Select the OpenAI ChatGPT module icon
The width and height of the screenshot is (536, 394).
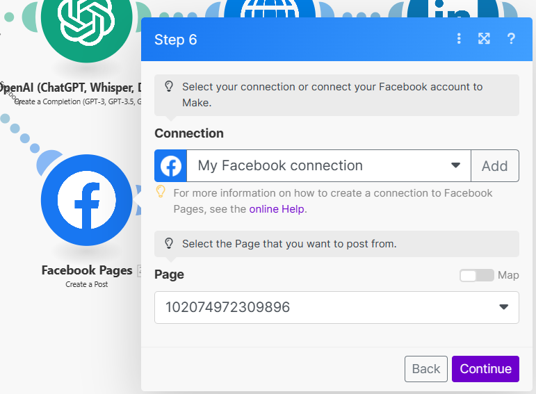86,21
